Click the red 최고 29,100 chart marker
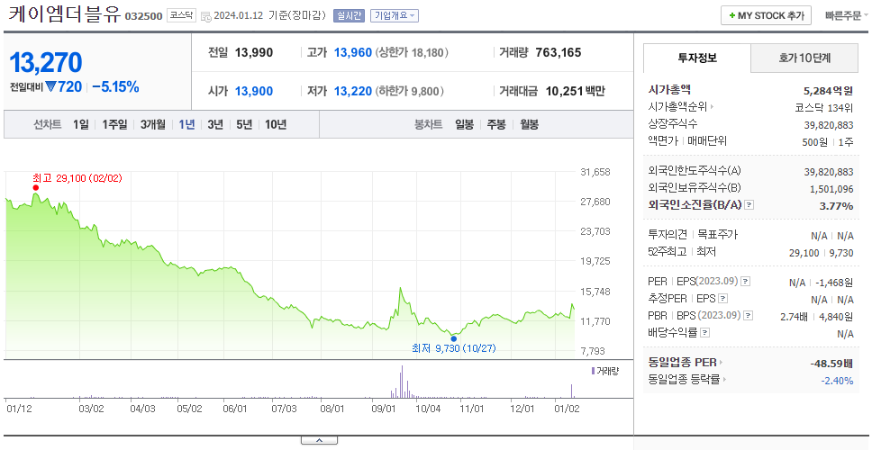Image resolution: width=872 pixels, height=450 pixels. point(36,188)
